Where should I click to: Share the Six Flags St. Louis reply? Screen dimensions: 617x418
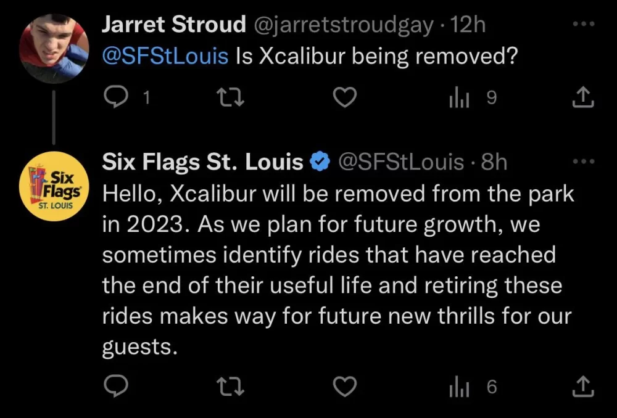pos(583,387)
